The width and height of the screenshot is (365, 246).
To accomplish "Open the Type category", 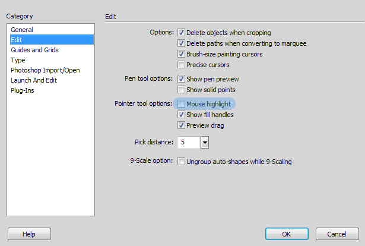I will (18, 60).
